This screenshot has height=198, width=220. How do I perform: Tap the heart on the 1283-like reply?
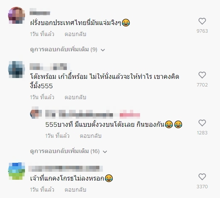(x=202, y=123)
